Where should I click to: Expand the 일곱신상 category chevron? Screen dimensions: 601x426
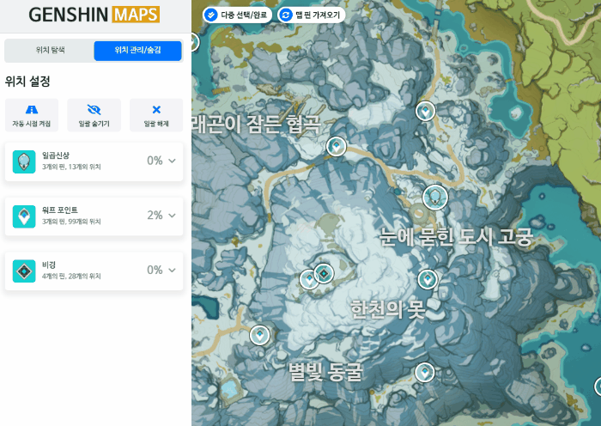tap(172, 161)
